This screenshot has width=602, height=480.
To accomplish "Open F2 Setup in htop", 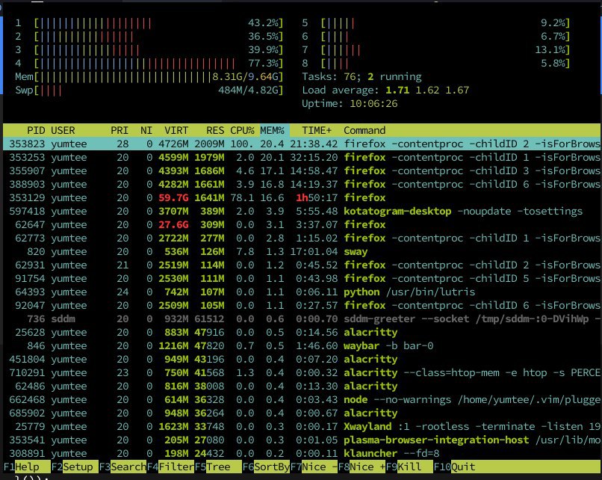I will point(75,467).
